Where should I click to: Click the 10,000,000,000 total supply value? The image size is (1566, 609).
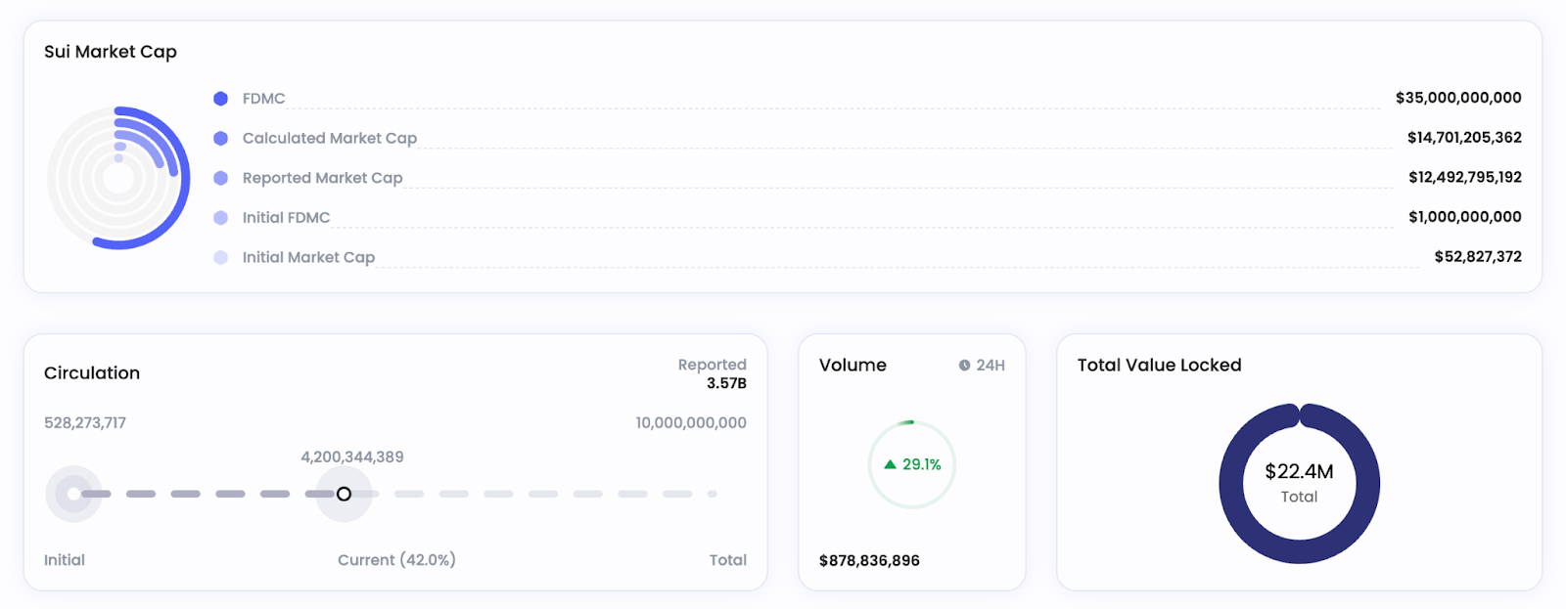pyautogui.click(x=690, y=423)
